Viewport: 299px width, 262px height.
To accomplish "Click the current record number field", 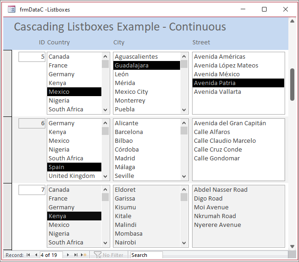I will pos(51,255).
